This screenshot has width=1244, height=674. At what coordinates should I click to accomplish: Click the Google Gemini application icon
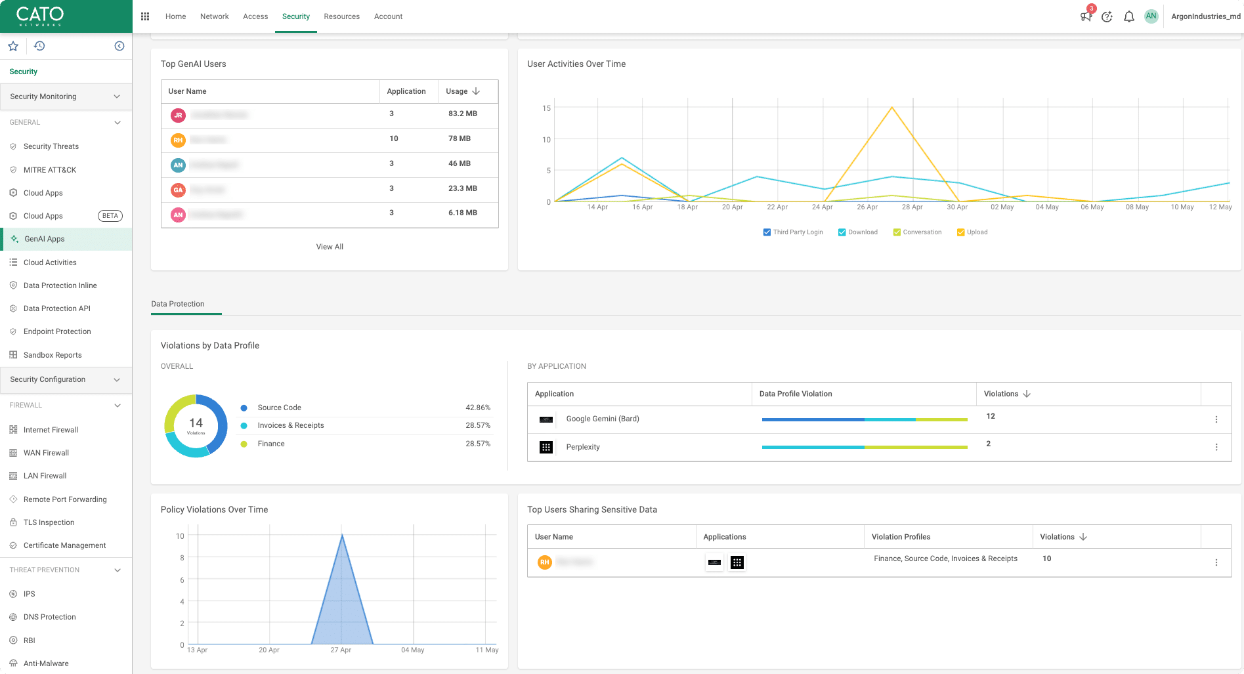(x=546, y=419)
